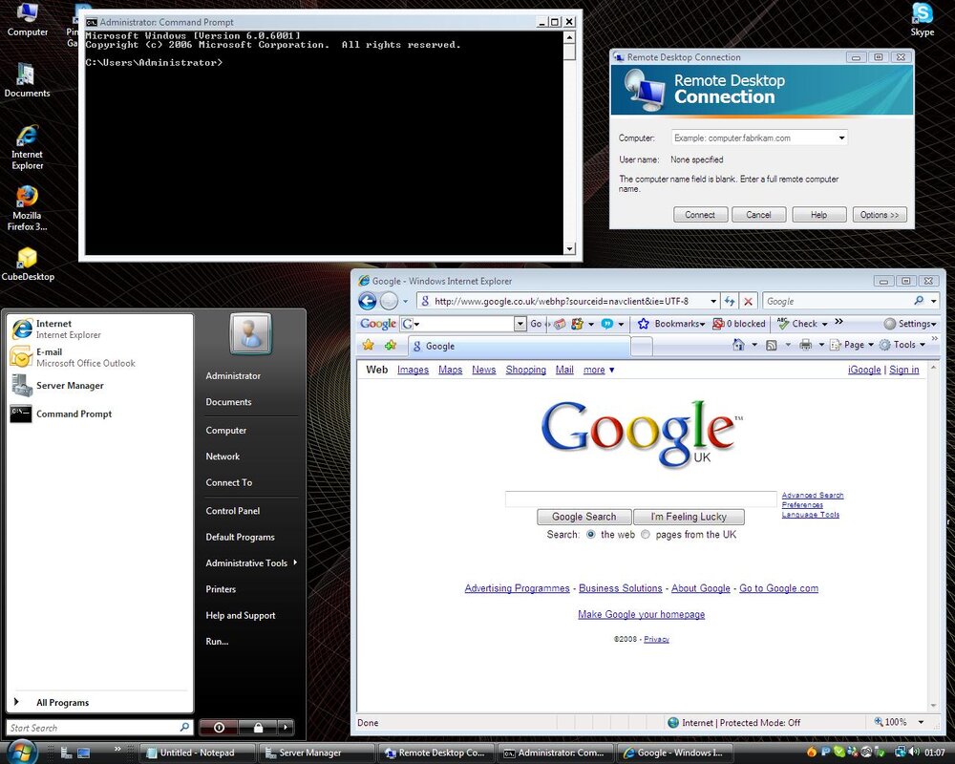This screenshot has height=764, width=955.
Task: Select 'pages from the UK' radio button
Action: pyautogui.click(x=646, y=534)
